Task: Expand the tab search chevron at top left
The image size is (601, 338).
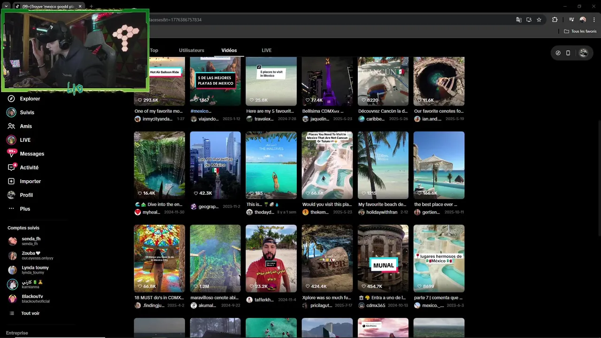Action: point(6,6)
